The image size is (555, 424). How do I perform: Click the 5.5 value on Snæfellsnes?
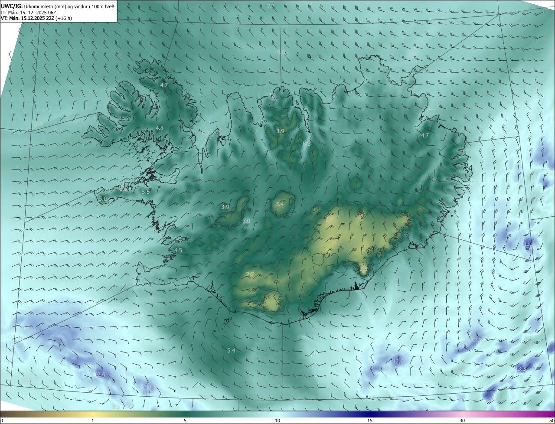click(x=146, y=192)
